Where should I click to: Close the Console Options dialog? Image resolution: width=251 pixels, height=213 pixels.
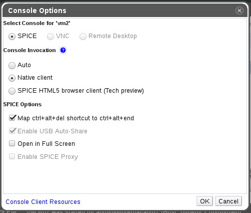pyautogui.click(x=239, y=11)
